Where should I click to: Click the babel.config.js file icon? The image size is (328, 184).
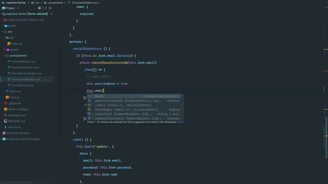pyautogui.click(x=6, y=109)
